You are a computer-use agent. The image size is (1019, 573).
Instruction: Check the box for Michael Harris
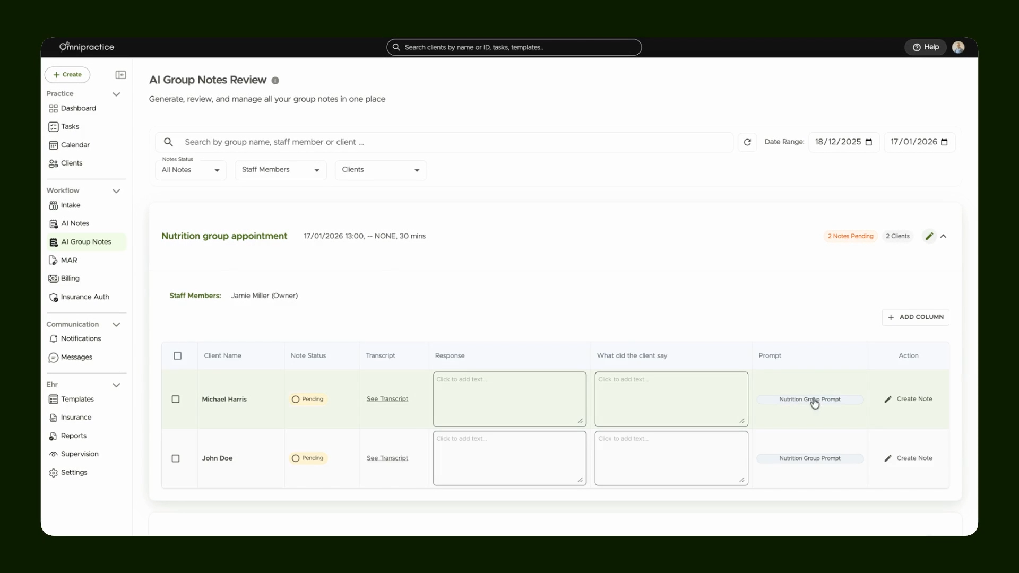(176, 400)
